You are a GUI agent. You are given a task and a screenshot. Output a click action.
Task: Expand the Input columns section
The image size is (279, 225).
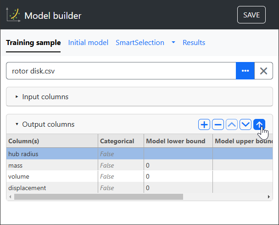[45, 97]
